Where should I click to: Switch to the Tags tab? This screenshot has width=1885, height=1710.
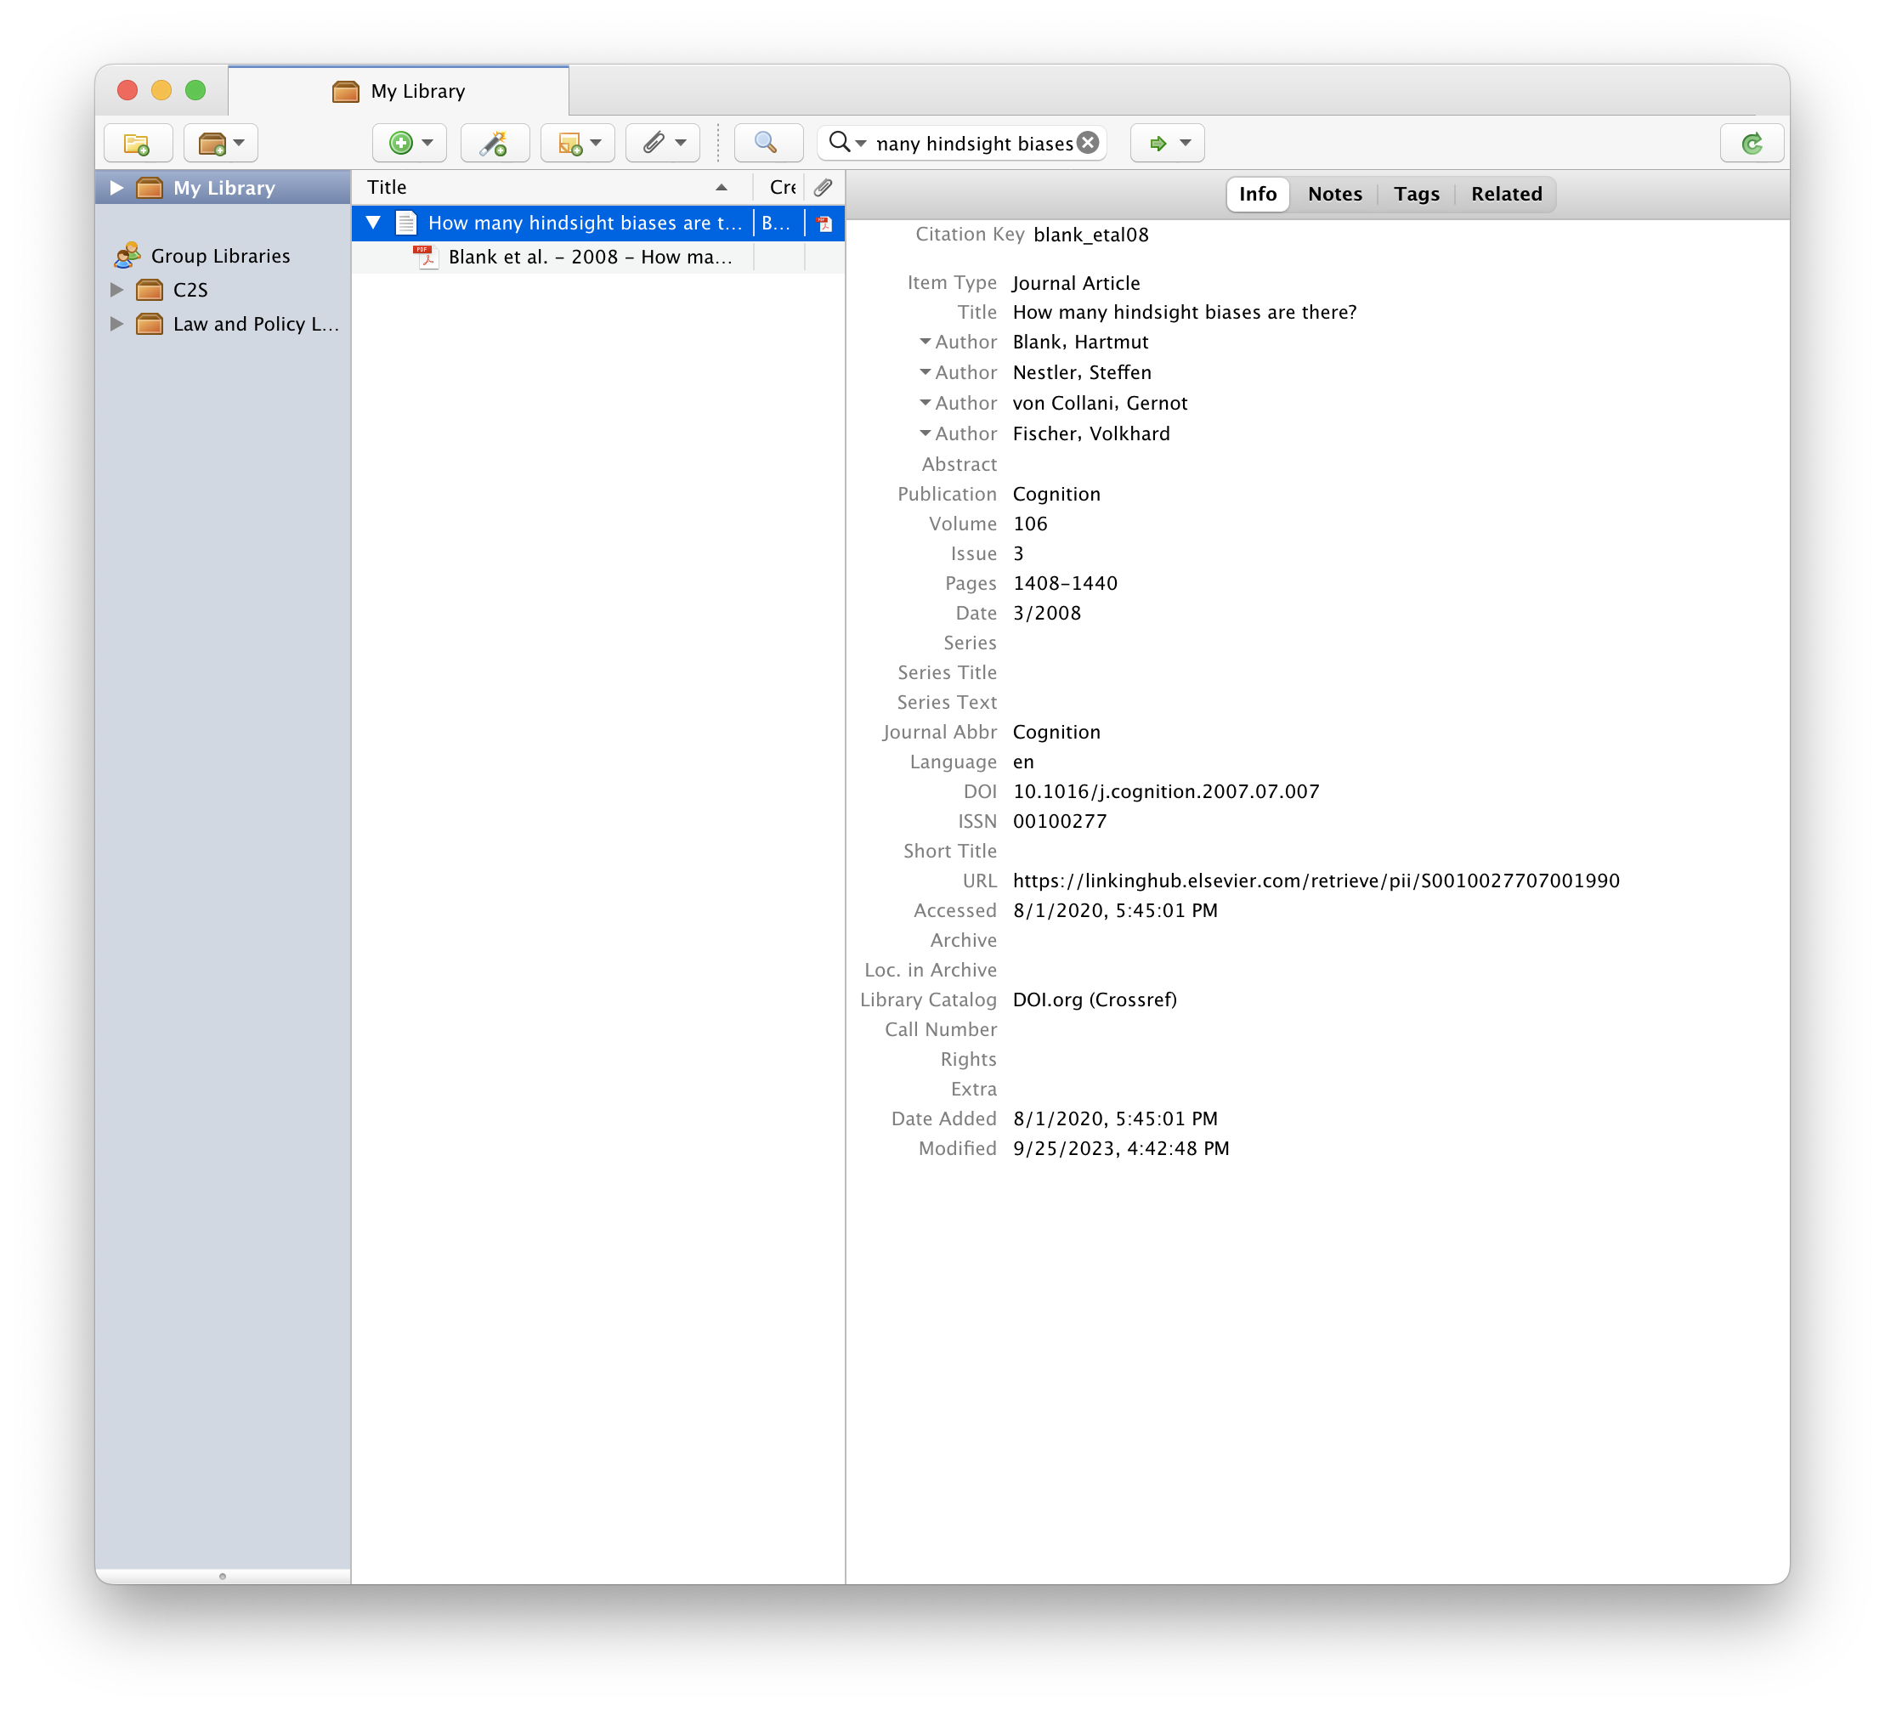(x=1416, y=194)
